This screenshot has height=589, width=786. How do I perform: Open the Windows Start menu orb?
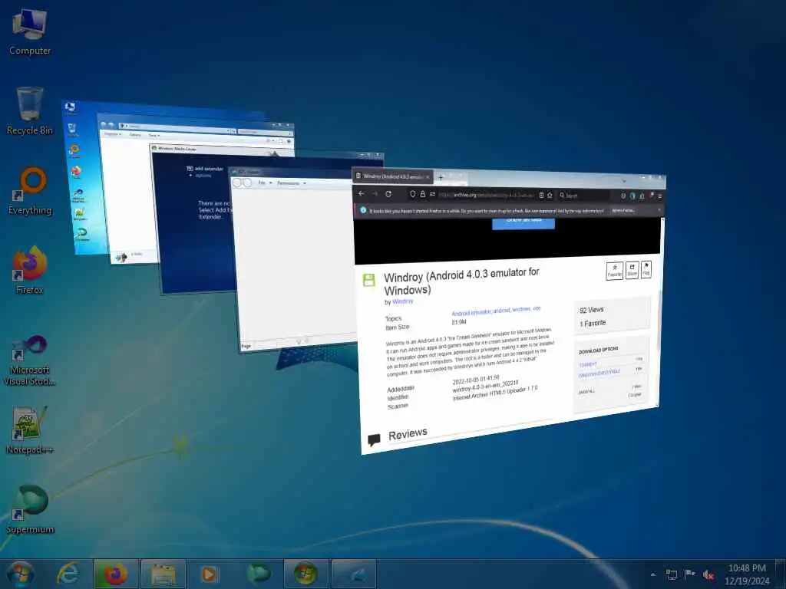pyautogui.click(x=21, y=574)
